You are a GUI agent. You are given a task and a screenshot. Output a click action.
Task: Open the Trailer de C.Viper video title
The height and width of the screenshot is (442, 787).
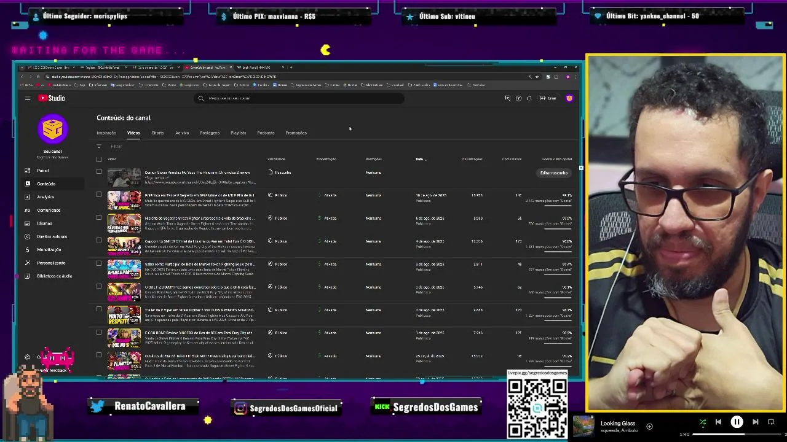200,310
